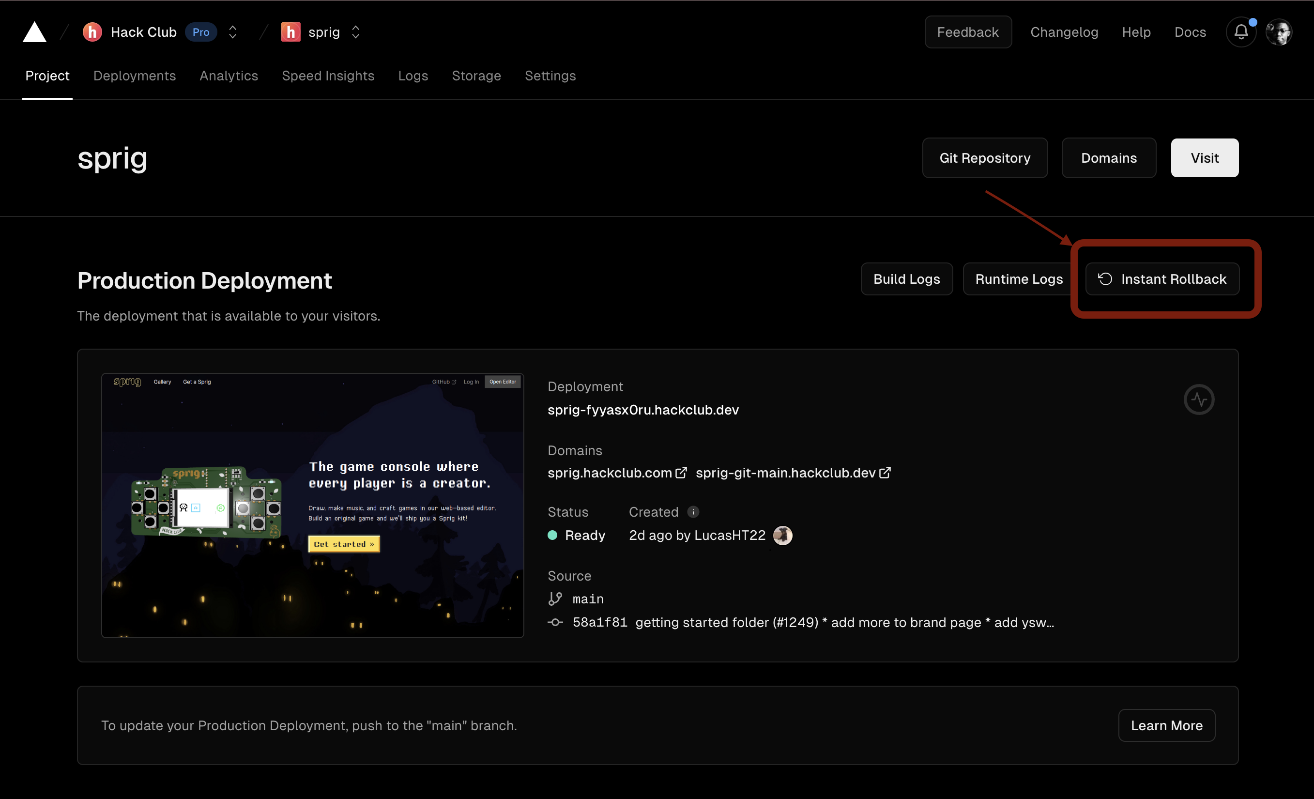The image size is (1314, 799).
Task: Click external link icon beside sprig.hackclub.com
Action: (681, 473)
